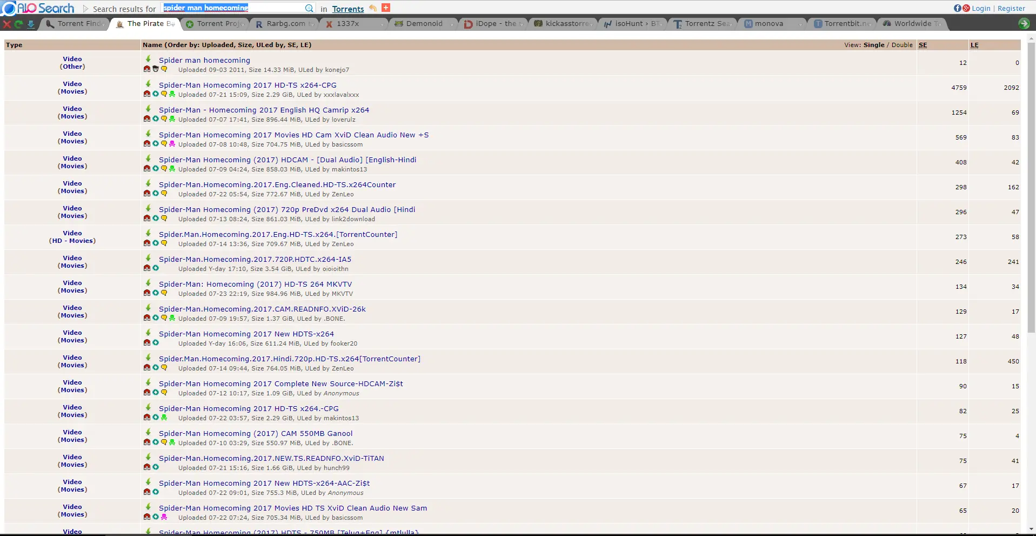Open the Demonoid tab dropdown arrow
Viewport: 1036px width, 536px height.
tap(452, 24)
